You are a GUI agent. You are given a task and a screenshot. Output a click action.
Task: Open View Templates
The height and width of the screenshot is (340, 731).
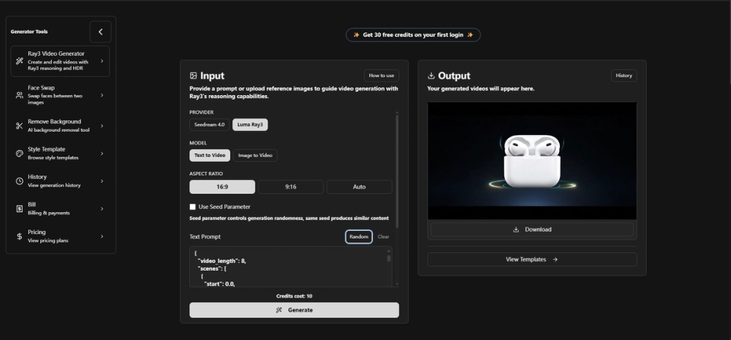[532, 260]
